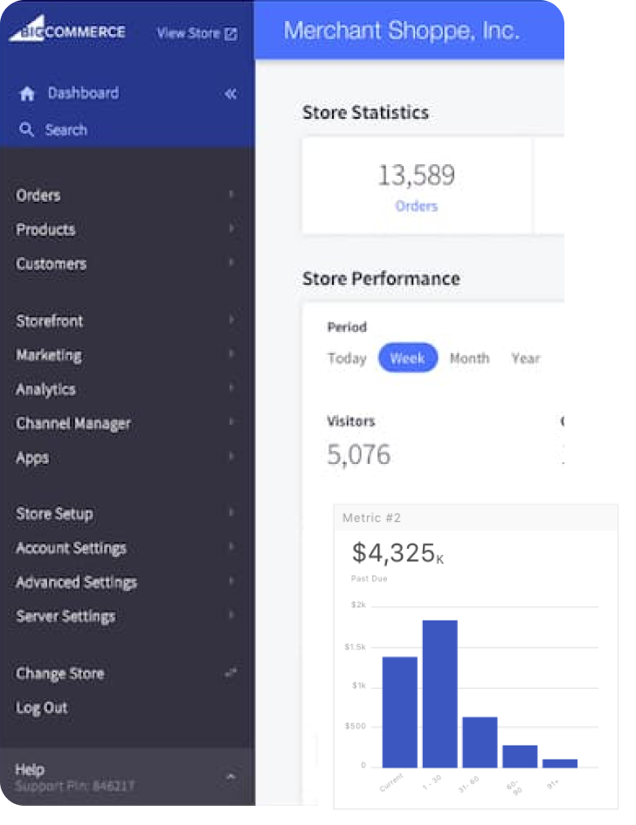Click the Orders link under 13,589

417,206
